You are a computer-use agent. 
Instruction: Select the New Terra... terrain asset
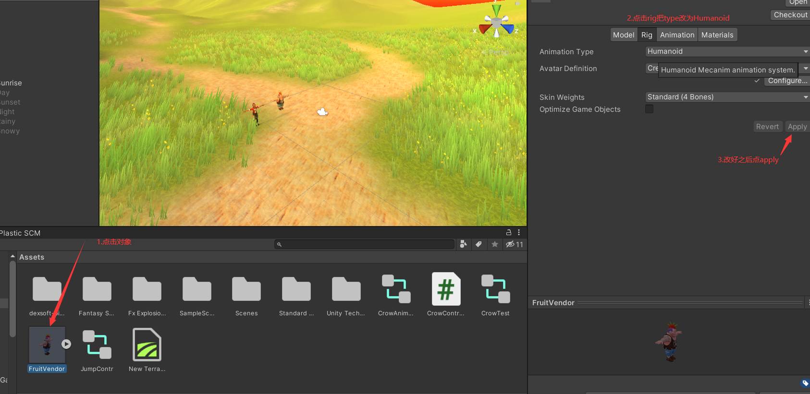coord(147,345)
